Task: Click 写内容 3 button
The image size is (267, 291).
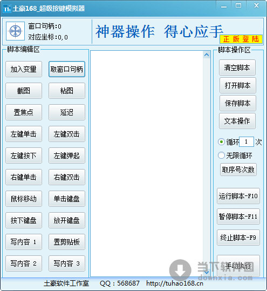Action: click(x=67, y=263)
